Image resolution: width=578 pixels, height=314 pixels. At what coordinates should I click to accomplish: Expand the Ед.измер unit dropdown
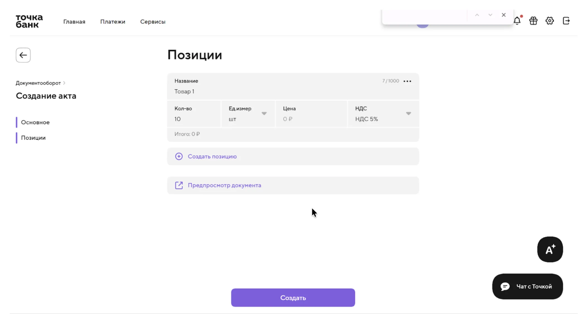click(x=264, y=113)
